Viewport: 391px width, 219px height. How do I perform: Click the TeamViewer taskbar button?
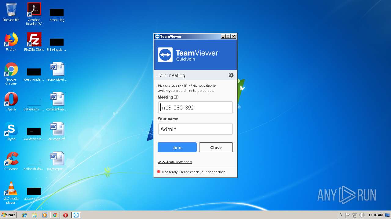click(76, 215)
